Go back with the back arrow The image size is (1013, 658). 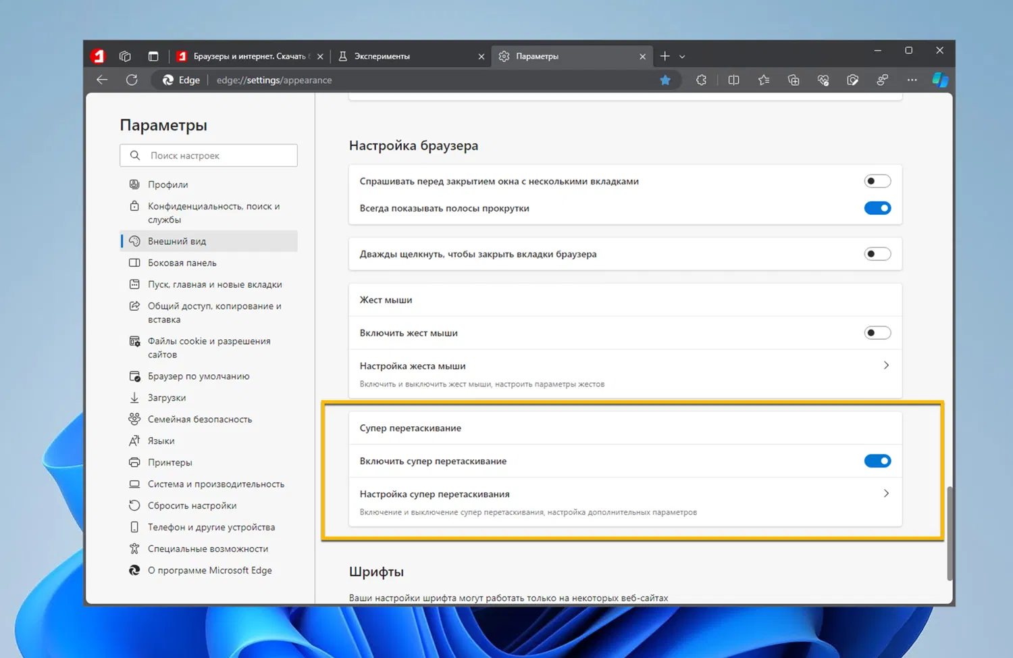102,80
